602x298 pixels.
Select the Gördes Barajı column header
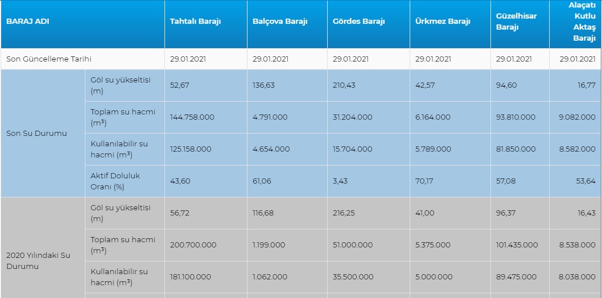pyautogui.click(x=359, y=21)
